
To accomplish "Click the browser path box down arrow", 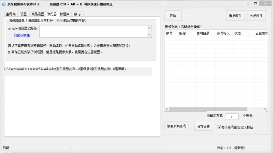I will click(x=149, y=35).
